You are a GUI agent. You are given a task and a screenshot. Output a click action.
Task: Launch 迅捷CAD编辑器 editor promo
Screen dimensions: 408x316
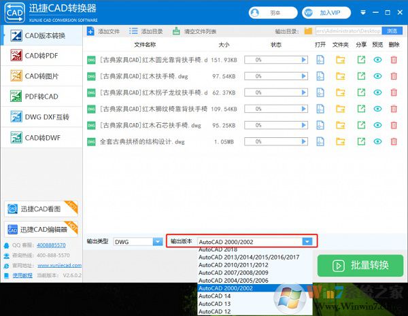tap(41, 230)
